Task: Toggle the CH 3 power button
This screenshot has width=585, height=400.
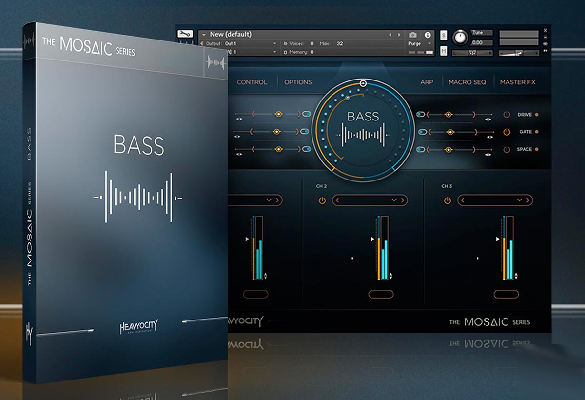Action: pyautogui.click(x=448, y=200)
